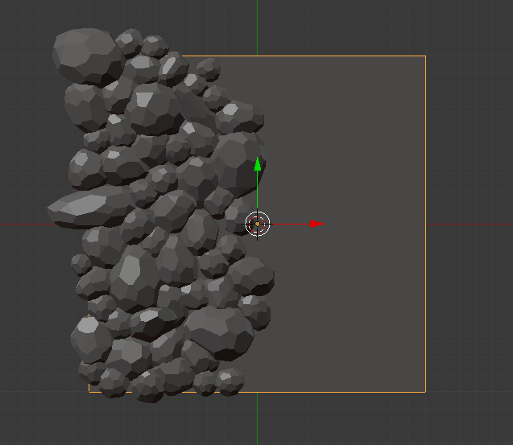Select the tiny round rock below flat rock
The height and width of the screenshot is (445, 513).
81,262
